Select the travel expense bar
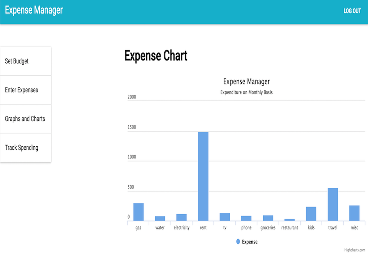Viewport: 368px width, 264px height. 333,204
